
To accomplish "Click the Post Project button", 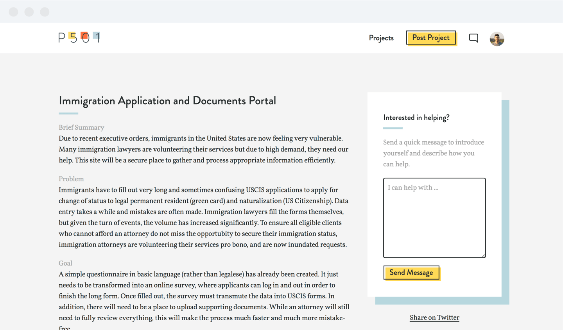I will point(431,37).
